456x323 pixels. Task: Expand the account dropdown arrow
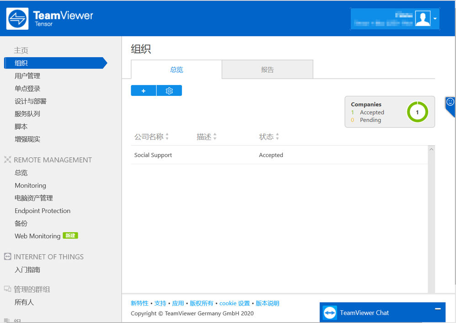coord(435,19)
